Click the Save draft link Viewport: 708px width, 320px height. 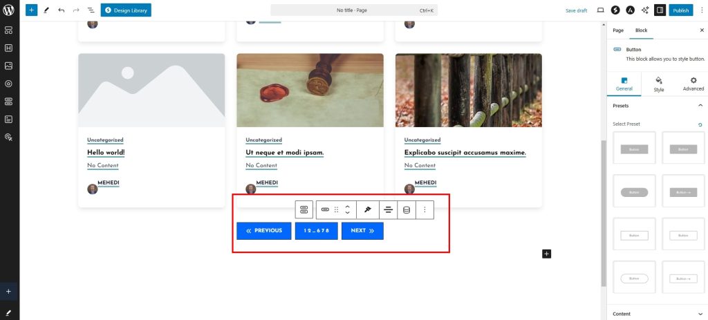[576, 10]
